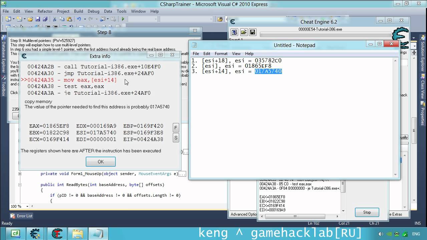Click the Notepad icon in the taskbar
The width and height of the screenshot is (427, 240).
coord(98,234)
